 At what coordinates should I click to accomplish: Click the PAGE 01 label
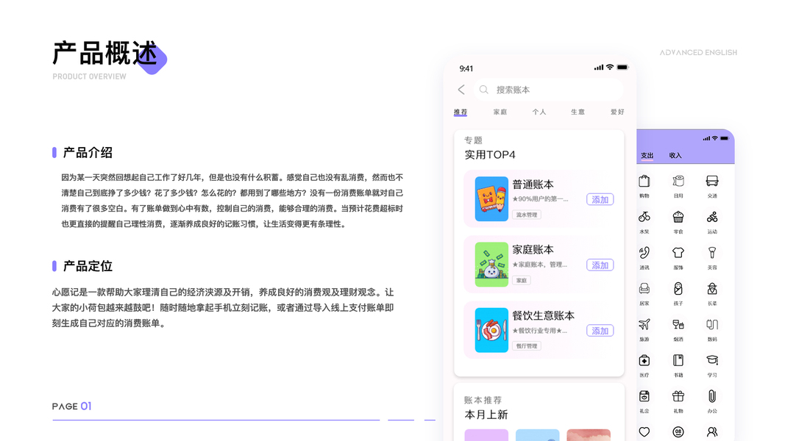(x=71, y=406)
